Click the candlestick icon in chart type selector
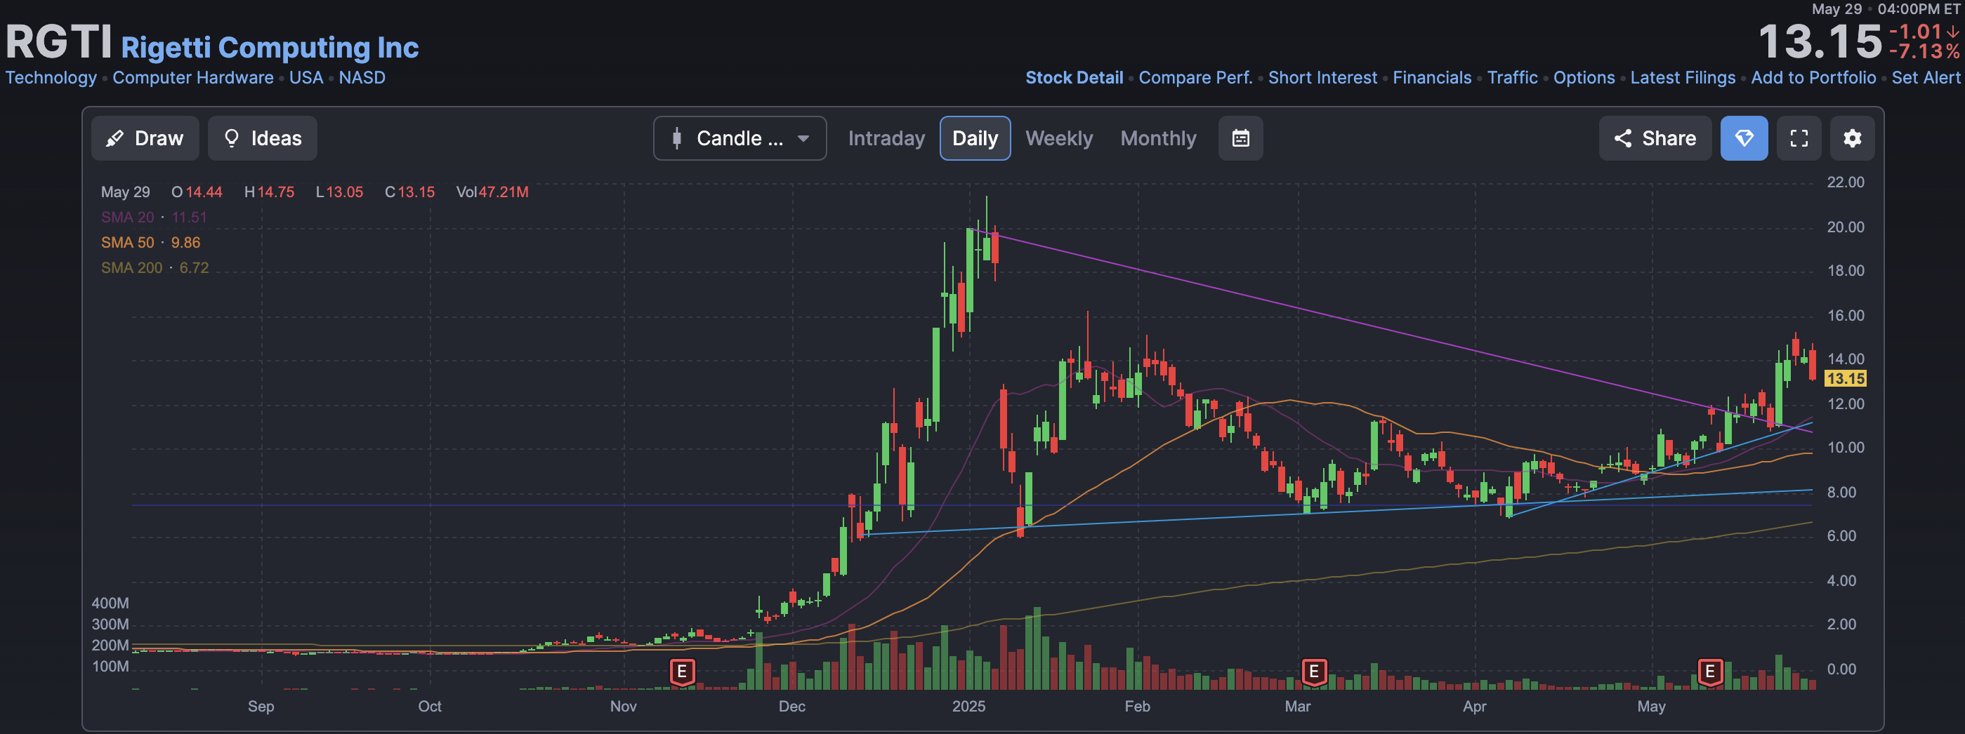This screenshot has width=1965, height=734. [x=676, y=138]
